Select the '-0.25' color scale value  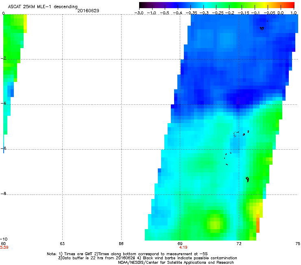(218, 13)
